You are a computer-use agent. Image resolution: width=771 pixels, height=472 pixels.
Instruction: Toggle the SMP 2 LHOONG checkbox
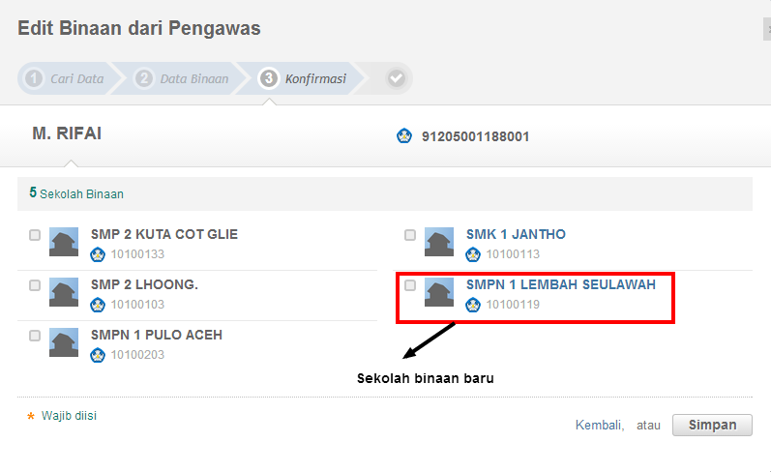[35, 285]
